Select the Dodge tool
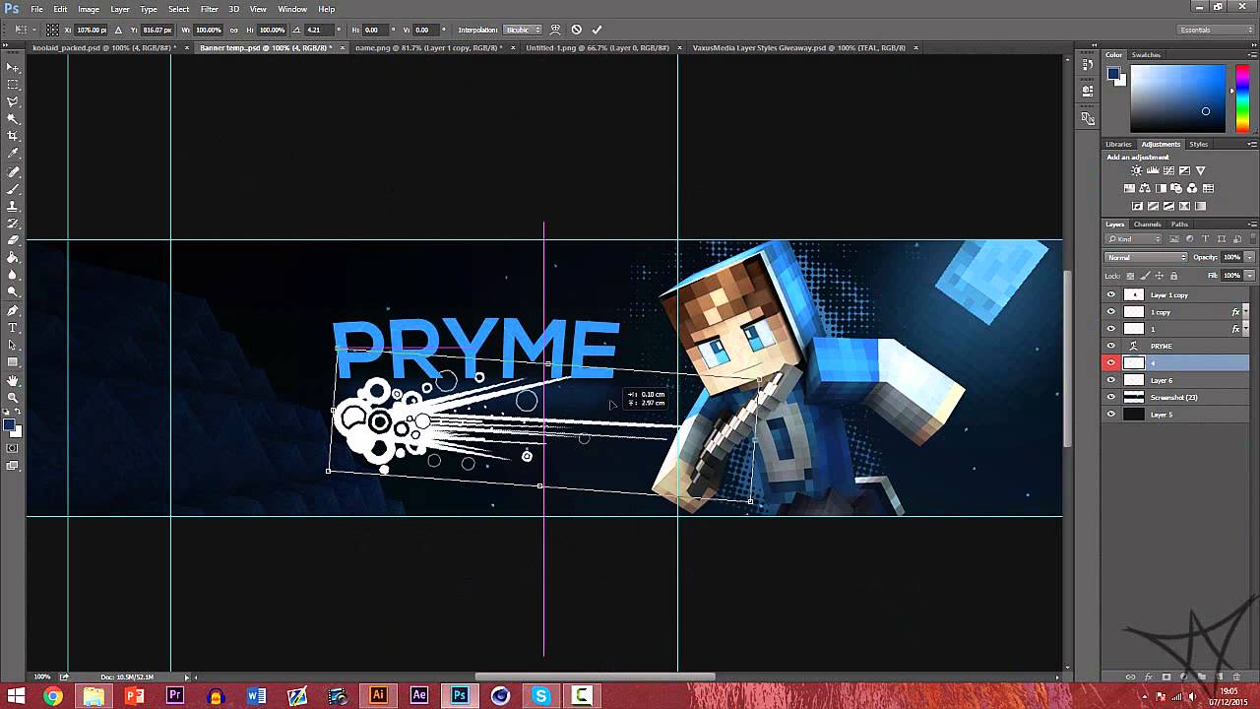The width and height of the screenshot is (1260, 709). click(13, 292)
